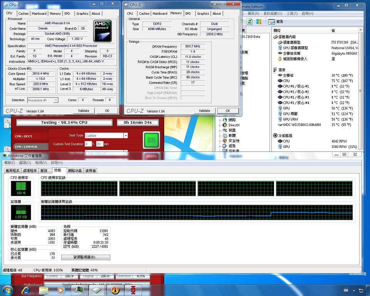Select 網路功能 tab in Task Manager
This screenshot has height=296, width=370.
coord(75,171)
